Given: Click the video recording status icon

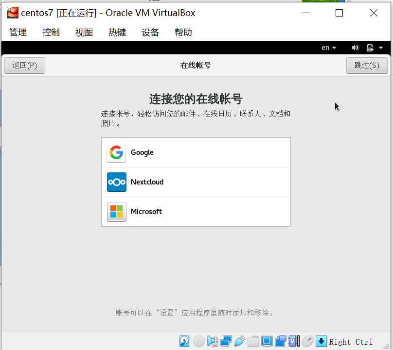Looking at the screenshot, I should pyautogui.click(x=281, y=341).
